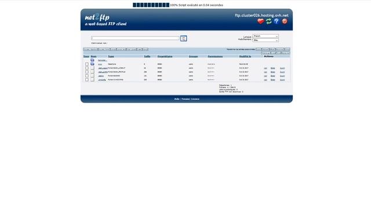Open the Licence link in the footer

(195, 99)
